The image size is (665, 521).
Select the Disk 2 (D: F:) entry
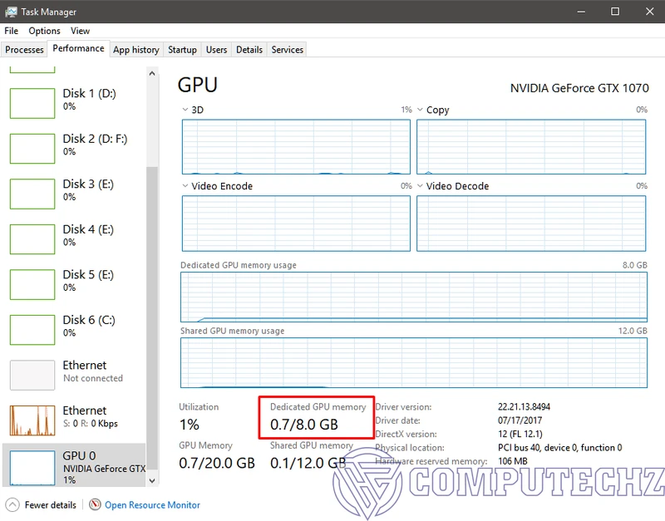pyautogui.click(x=74, y=148)
